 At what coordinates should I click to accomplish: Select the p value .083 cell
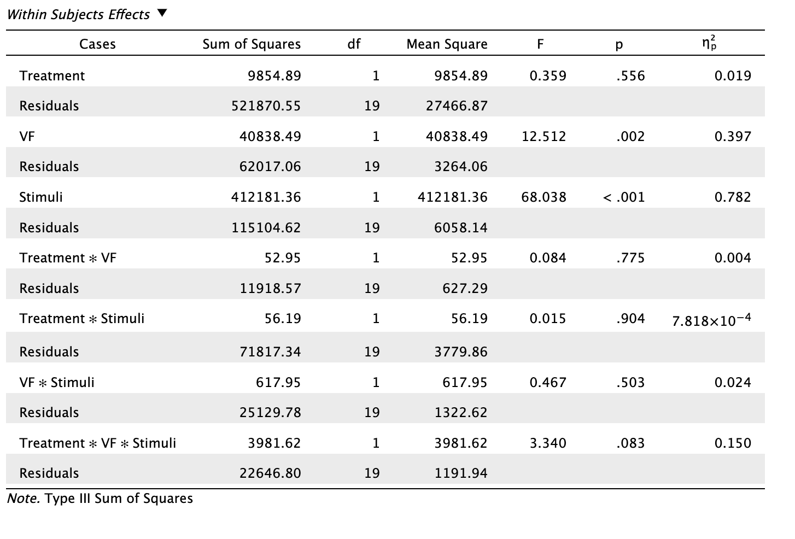point(630,443)
